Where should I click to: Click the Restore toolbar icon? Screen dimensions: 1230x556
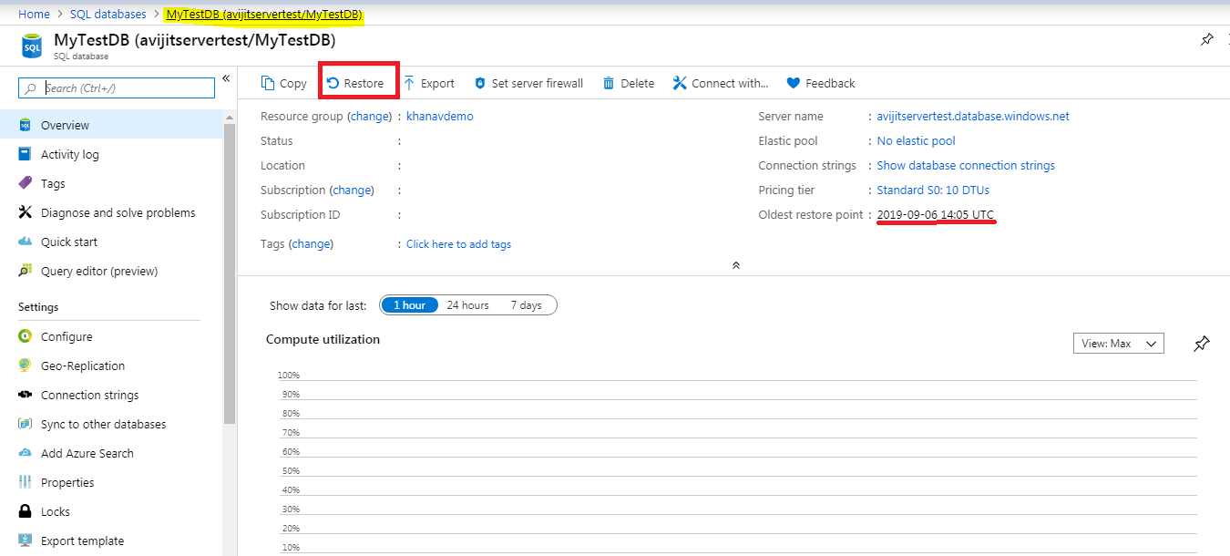[x=333, y=83]
